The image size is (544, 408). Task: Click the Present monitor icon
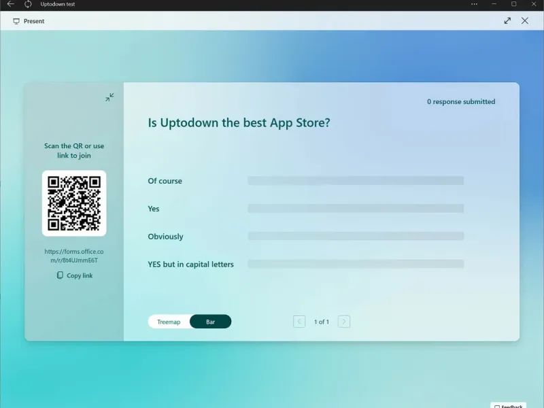(x=16, y=21)
